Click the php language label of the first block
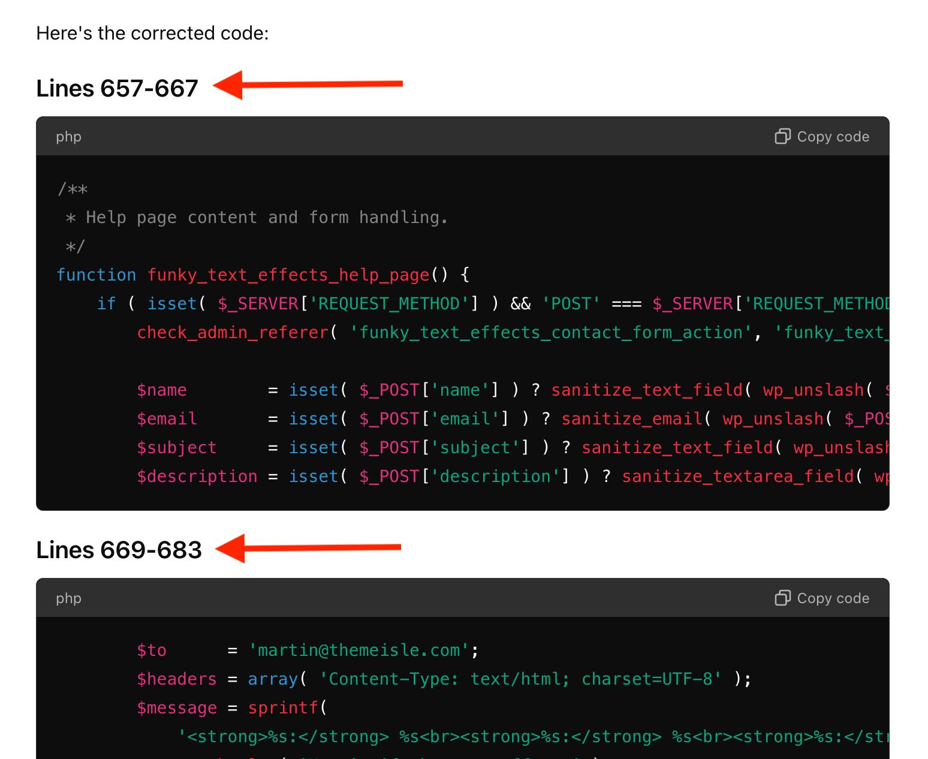Screen dimensions: 928x759 coord(68,137)
